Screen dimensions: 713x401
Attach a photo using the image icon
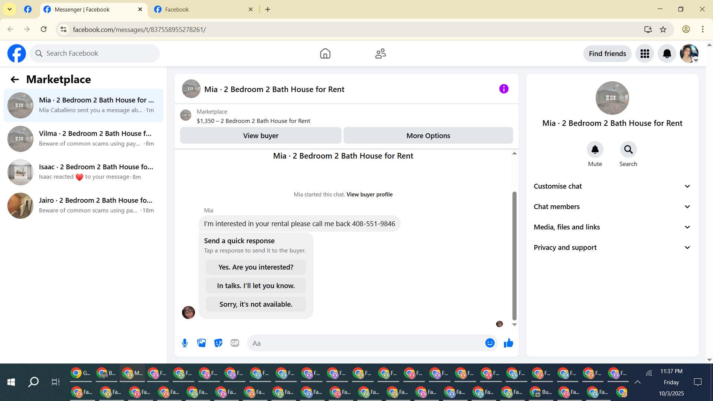coord(202,343)
